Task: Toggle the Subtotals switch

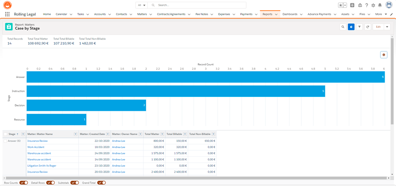Action: (74, 183)
